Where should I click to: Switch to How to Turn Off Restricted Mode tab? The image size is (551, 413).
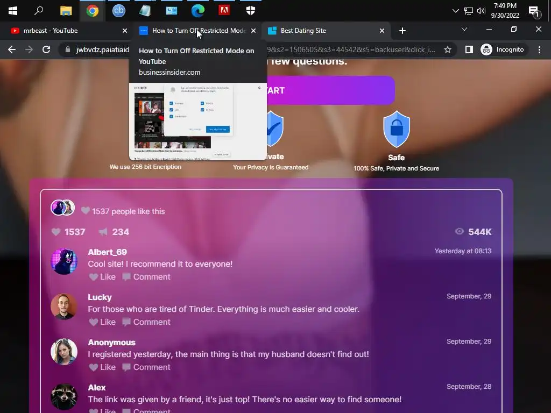tap(199, 31)
